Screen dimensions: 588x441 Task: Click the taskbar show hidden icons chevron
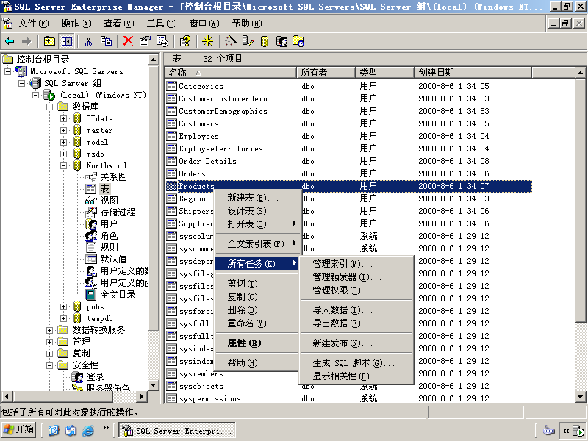coord(566,431)
